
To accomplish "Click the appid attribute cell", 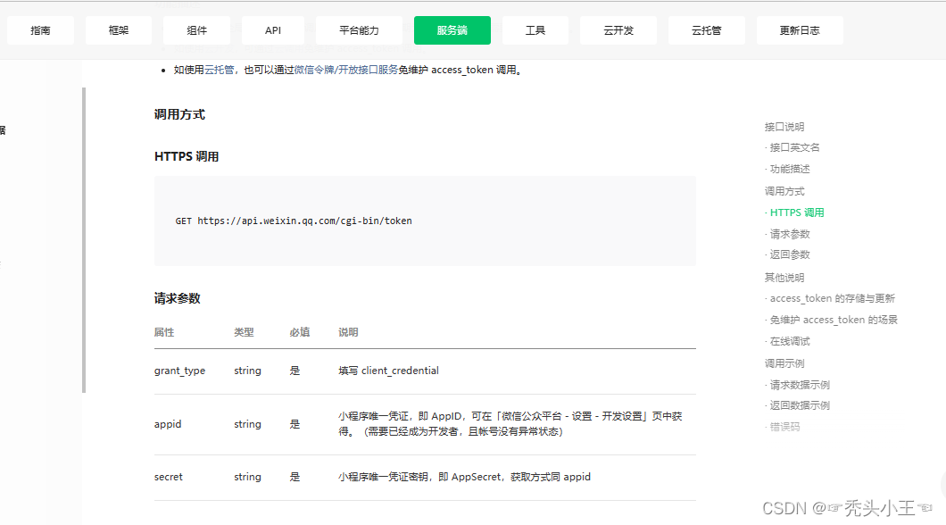I will [168, 424].
